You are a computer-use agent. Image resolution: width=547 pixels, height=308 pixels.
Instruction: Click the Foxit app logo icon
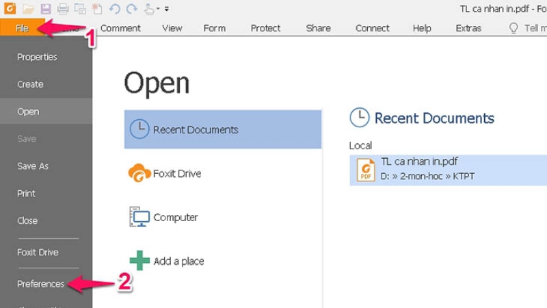(10, 9)
